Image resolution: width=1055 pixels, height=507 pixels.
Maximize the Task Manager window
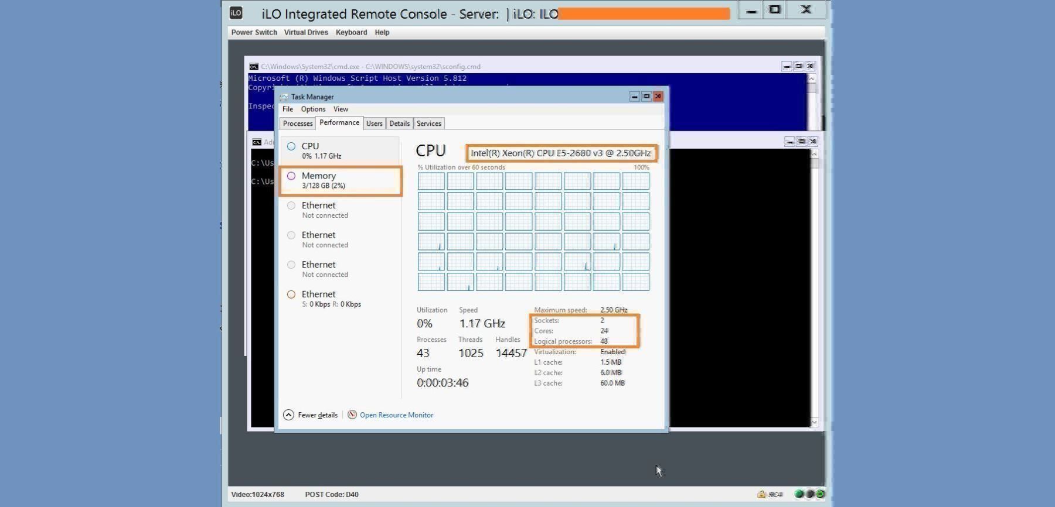point(646,97)
